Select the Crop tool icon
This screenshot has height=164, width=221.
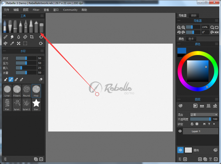32,37
